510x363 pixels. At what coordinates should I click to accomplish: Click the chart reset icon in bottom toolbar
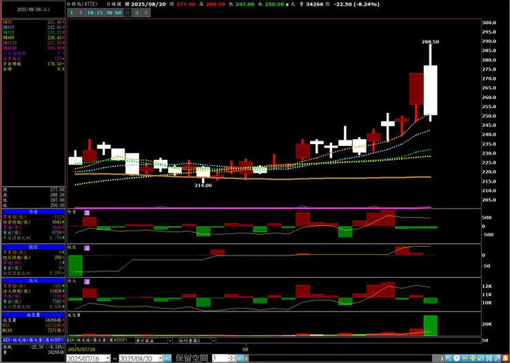(x=480, y=358)
